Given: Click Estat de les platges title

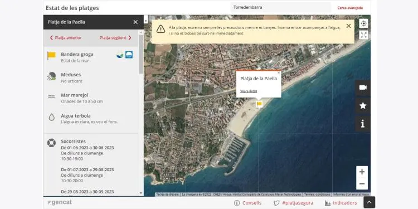Looking at the screenshot, I should (72, 8).
